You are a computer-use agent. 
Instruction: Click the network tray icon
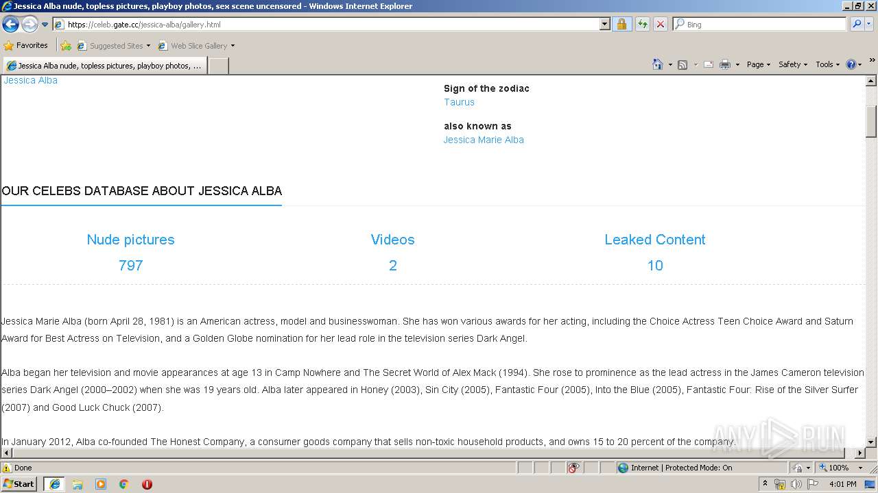coord(780,484)
